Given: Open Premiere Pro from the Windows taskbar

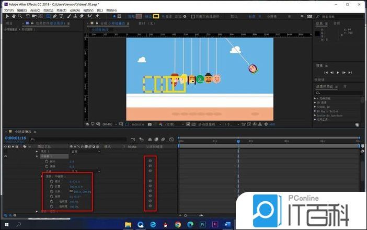Looking at the screenshot, I should click(214, 224).
